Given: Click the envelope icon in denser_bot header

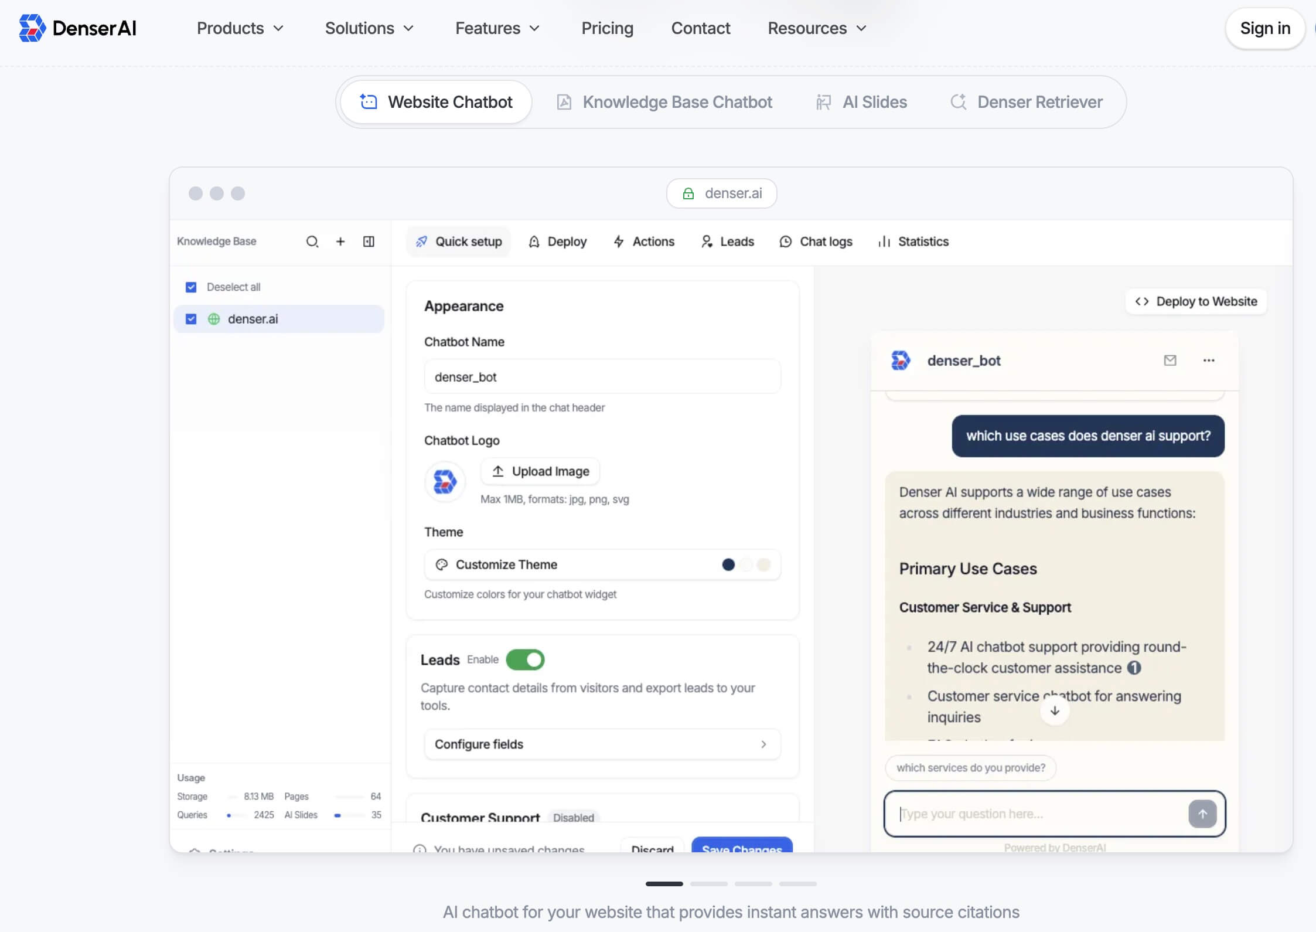Looking at the screenshot, I should pyautogui.click(x=1170, y=360).
